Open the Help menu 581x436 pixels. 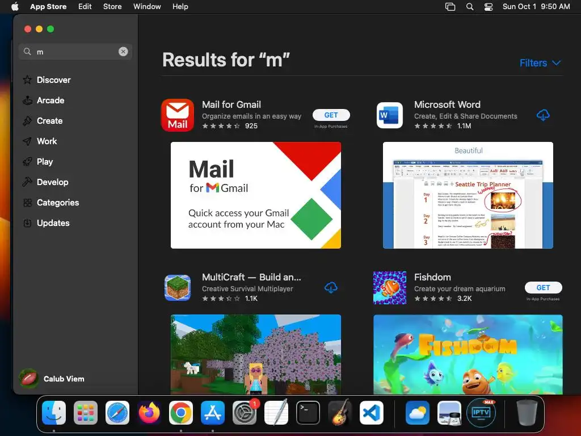pyautogui.click(x=180, y=6)
